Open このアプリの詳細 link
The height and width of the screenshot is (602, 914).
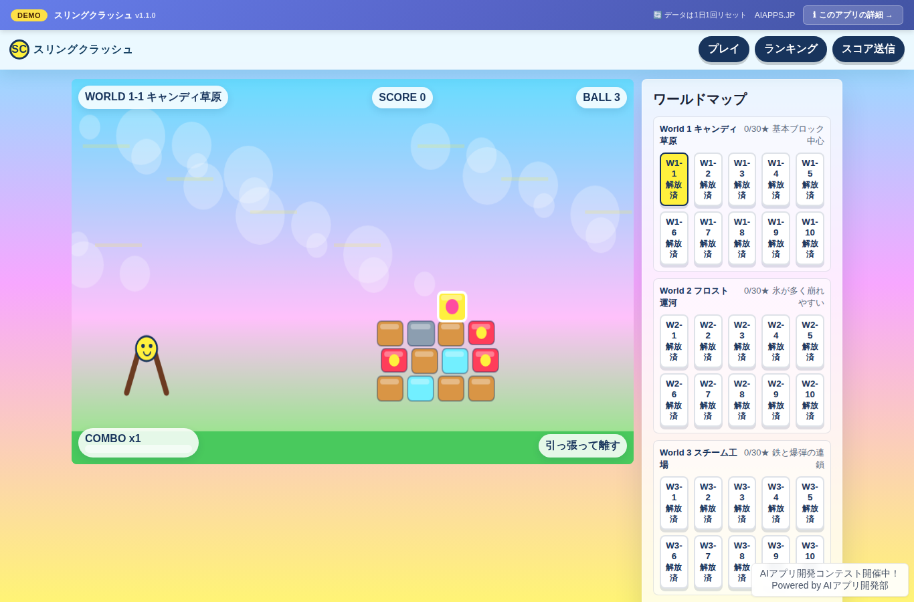point(853,15)
